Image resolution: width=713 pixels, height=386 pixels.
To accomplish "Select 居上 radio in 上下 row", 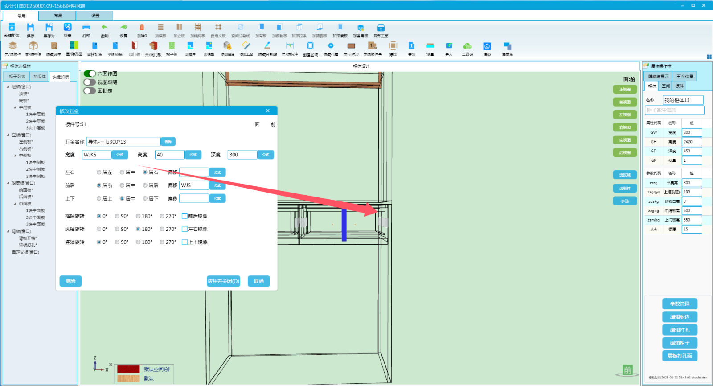I will coord(99,198).
